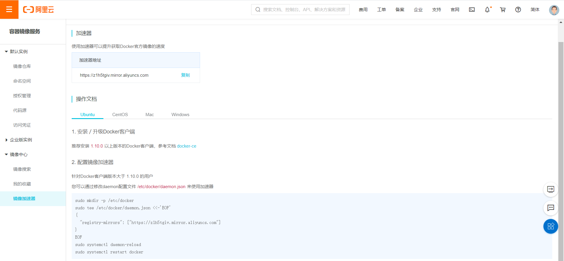Copy the accelerator address with 复制

185,75
